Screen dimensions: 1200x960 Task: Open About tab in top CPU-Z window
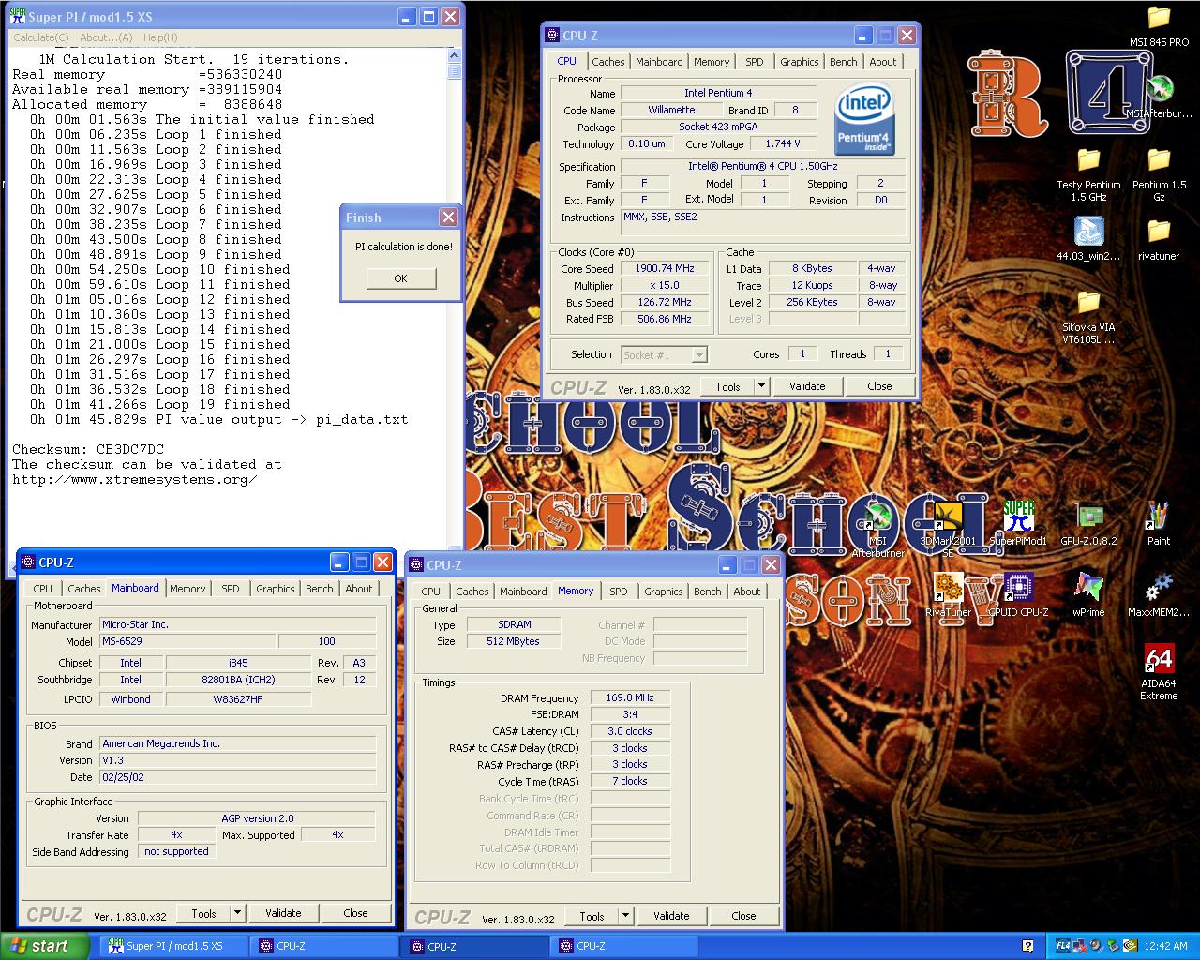(883, 62)
